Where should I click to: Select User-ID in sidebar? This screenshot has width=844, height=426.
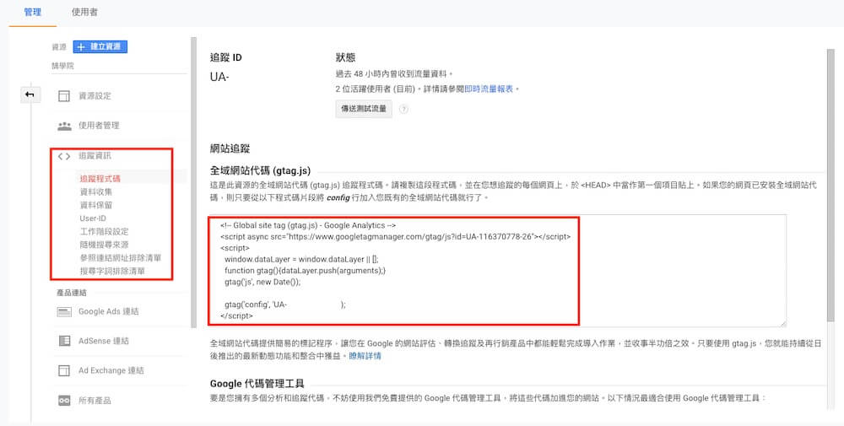click(x=93, y=218)
